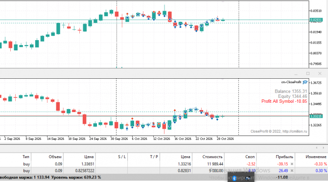The width and height of the screenshot is (328, 182).
Task: Click the 22 Oct 2026 date on the time axis
Action: click(204, 139)
